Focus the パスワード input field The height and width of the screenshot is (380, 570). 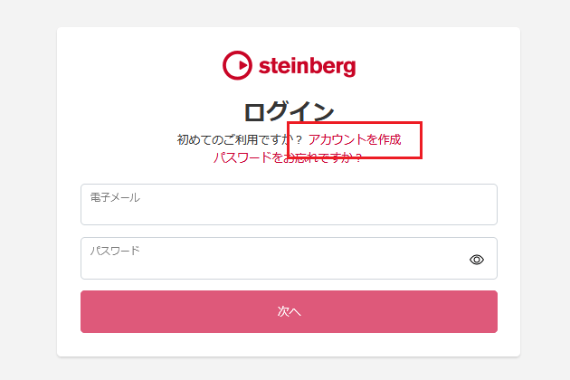271,263
